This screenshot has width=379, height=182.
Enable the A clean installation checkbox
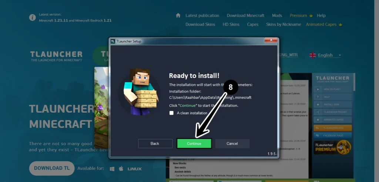pyautogui.click(x=171, y=113)
